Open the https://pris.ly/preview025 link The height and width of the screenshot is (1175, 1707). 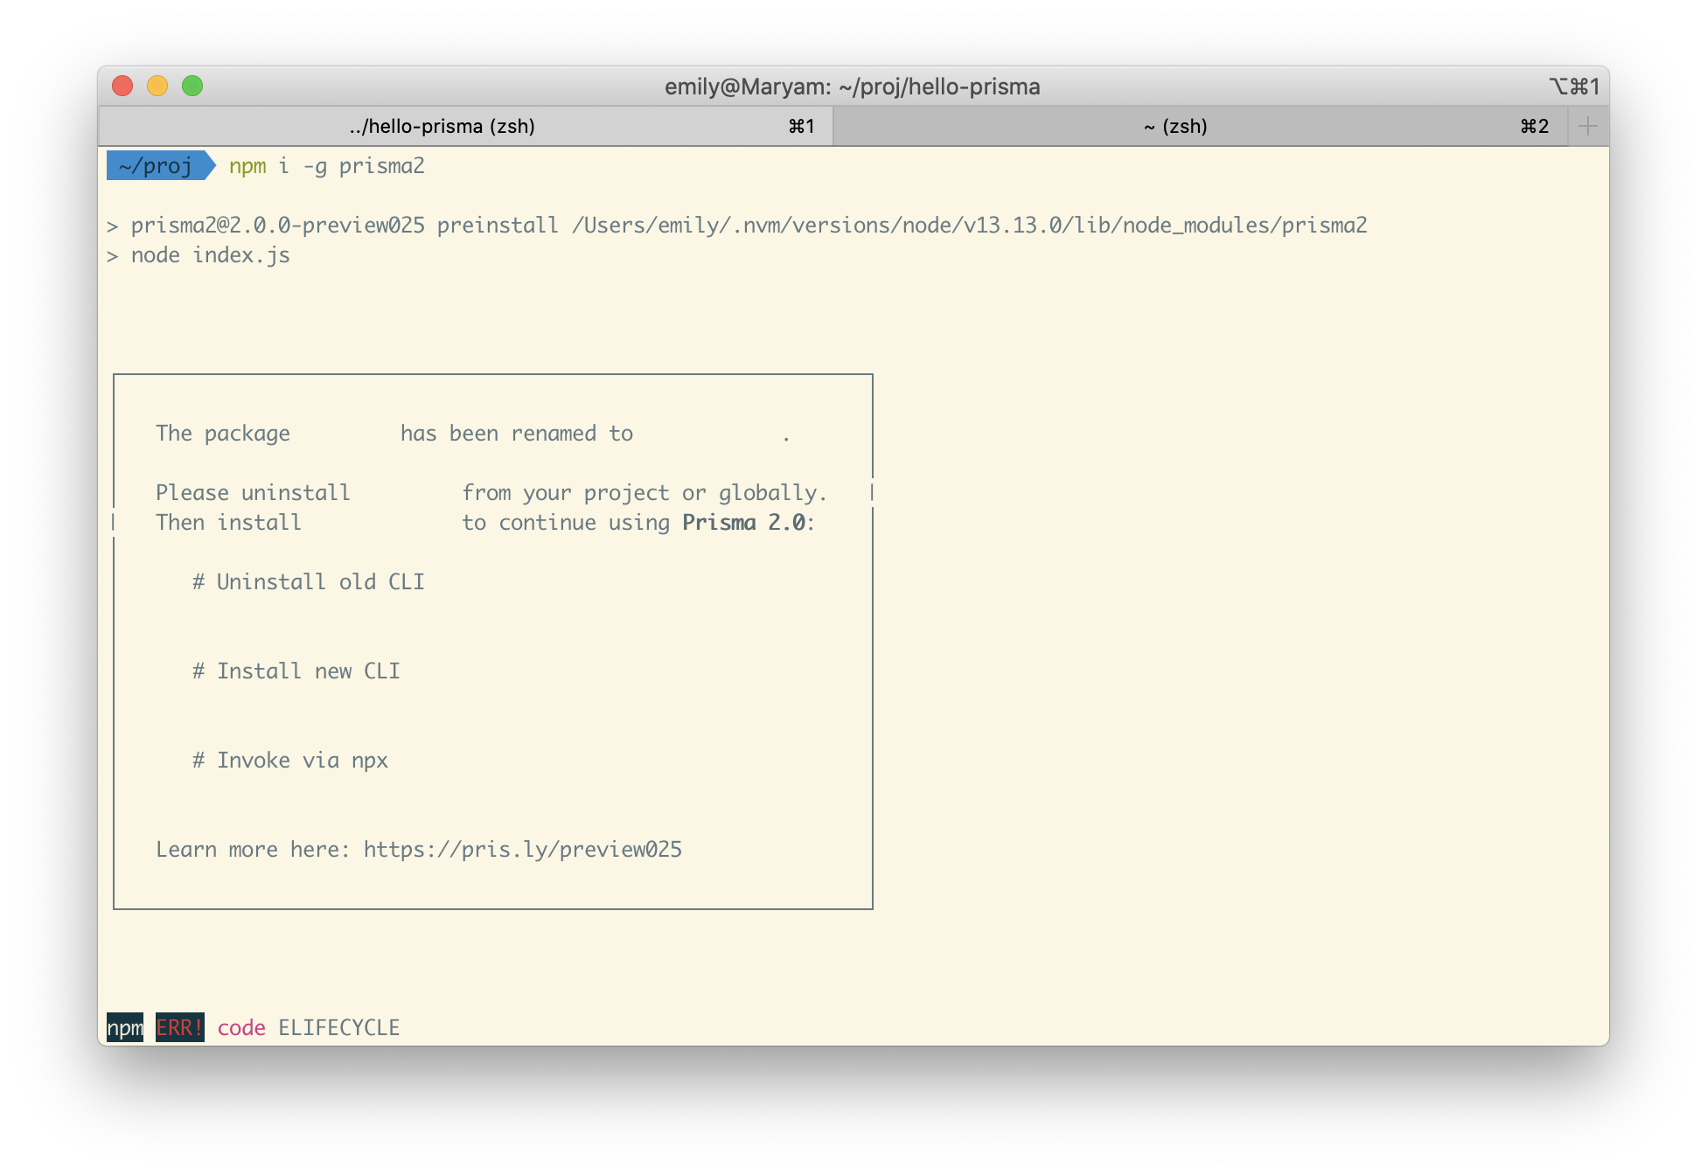pos(523,849)
